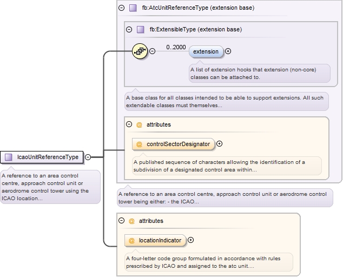
Task: Click the @ icon on controlSectorDesignator
Action: coord(140,144)
